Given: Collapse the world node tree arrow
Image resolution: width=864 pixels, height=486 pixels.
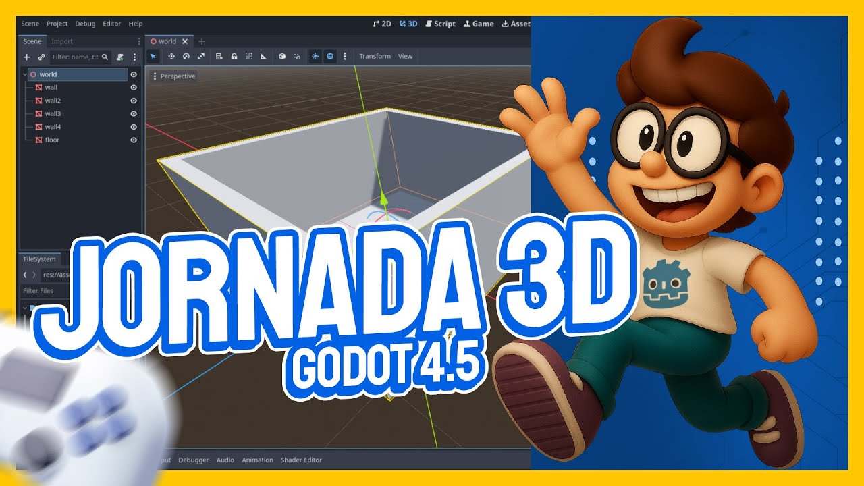Looking at the screenshot, I should (x=24, y=74).
